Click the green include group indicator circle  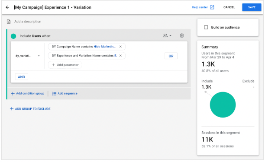[x=13, y=36]
